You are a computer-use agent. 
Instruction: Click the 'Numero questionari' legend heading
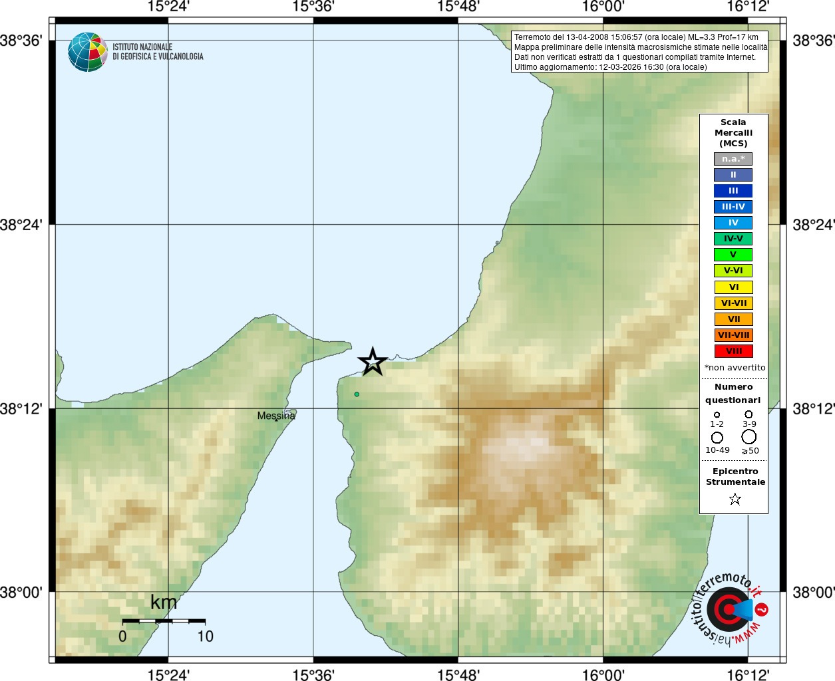[x=733, y=393]
